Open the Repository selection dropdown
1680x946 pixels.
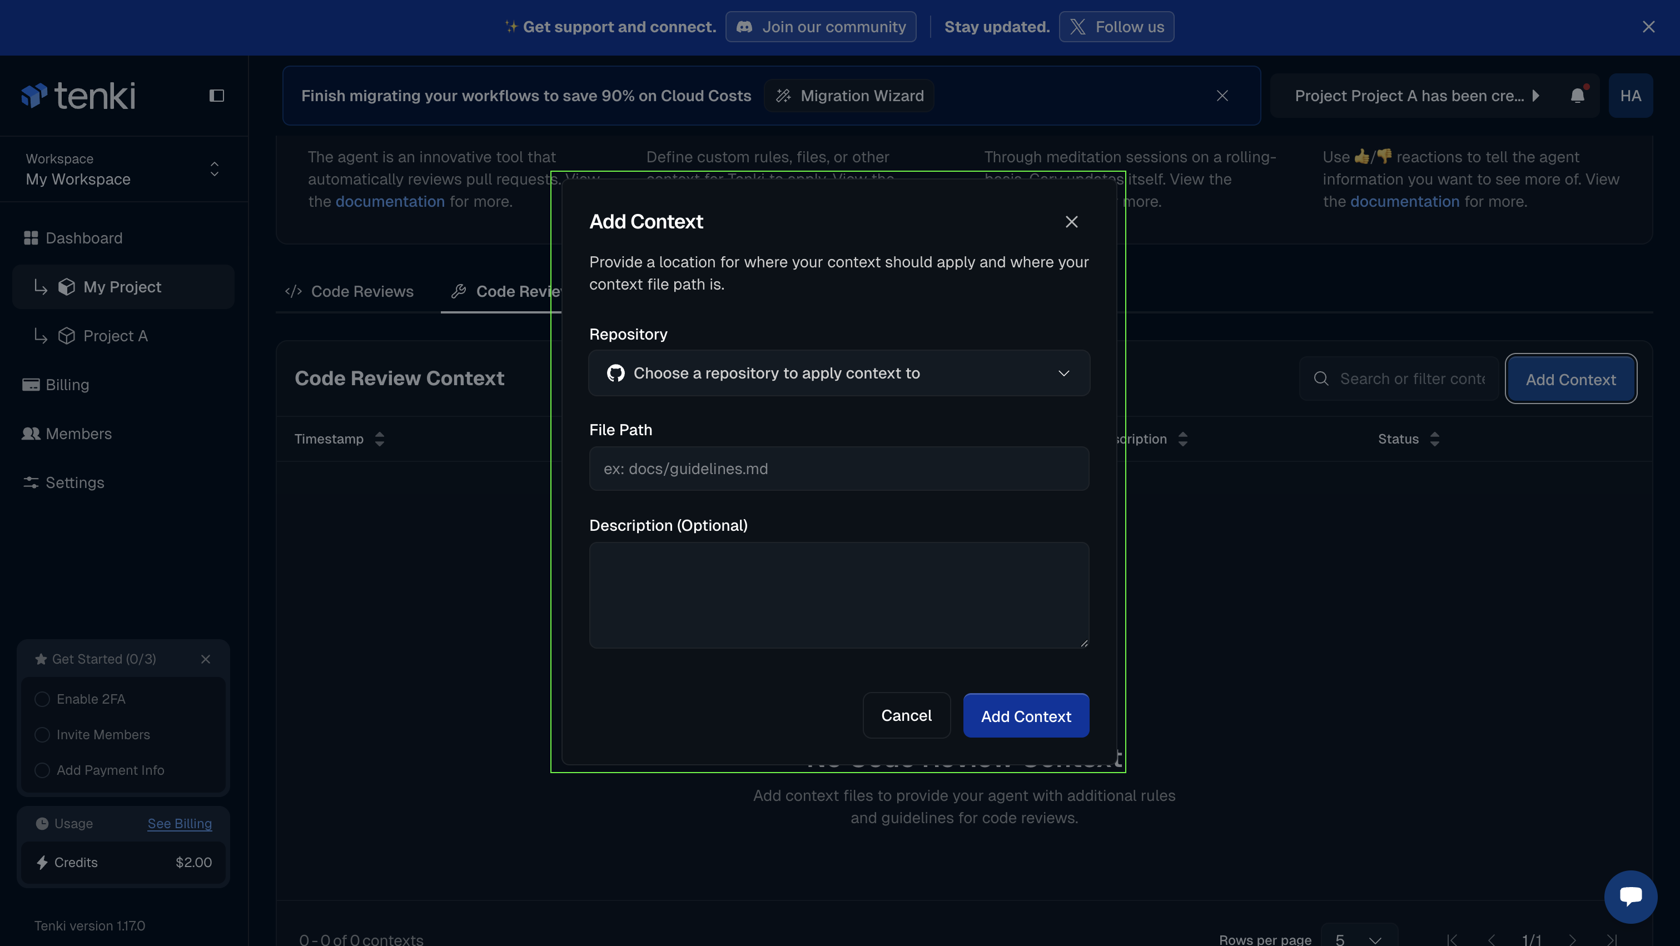coord(839,373)
